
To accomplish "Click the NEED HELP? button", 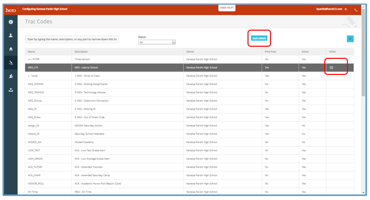I will click(227, 8).
